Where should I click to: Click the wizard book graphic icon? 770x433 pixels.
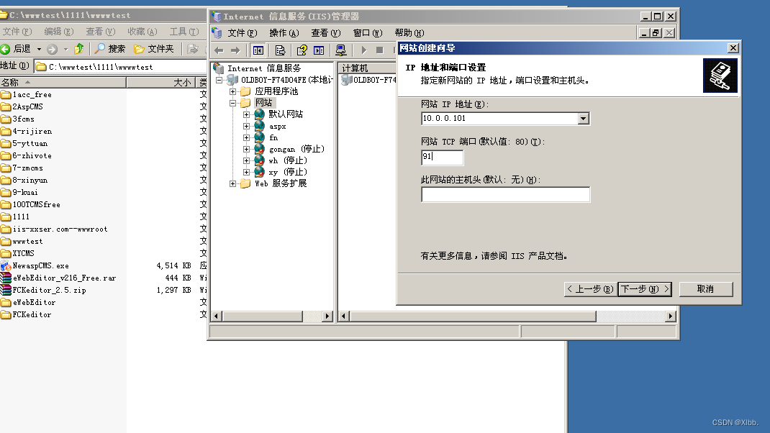[720, 76]
